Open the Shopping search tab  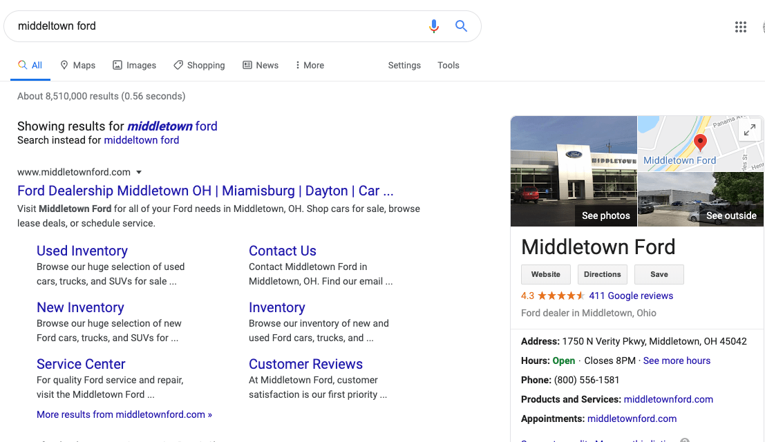coord(199,65)
